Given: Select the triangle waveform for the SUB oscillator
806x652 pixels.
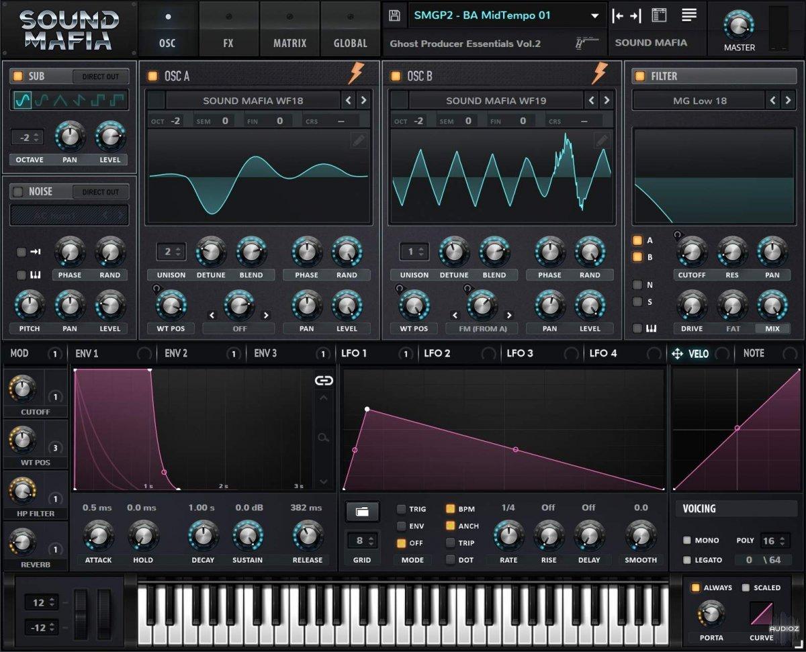Looking at the screenshot, I should (x=60, y=101).
